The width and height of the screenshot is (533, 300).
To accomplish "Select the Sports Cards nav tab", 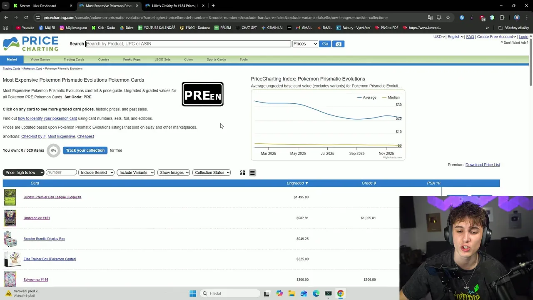I will 216,60.
